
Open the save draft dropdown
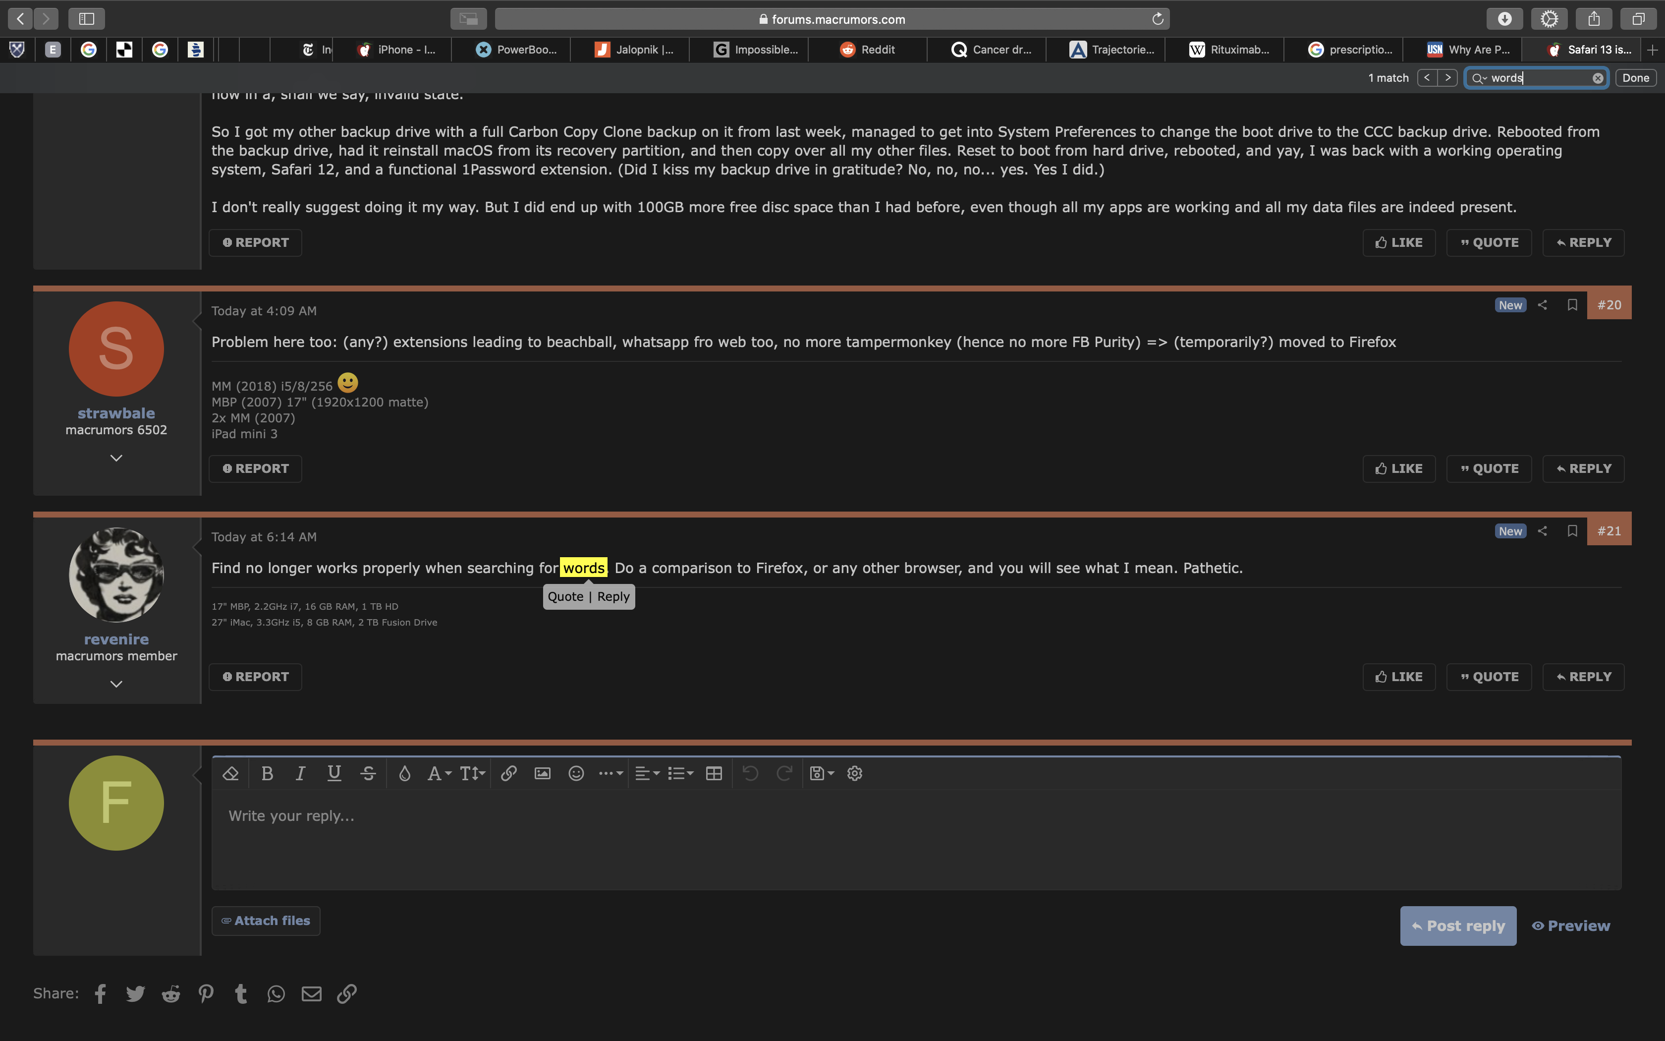click(x=822, y=773)
